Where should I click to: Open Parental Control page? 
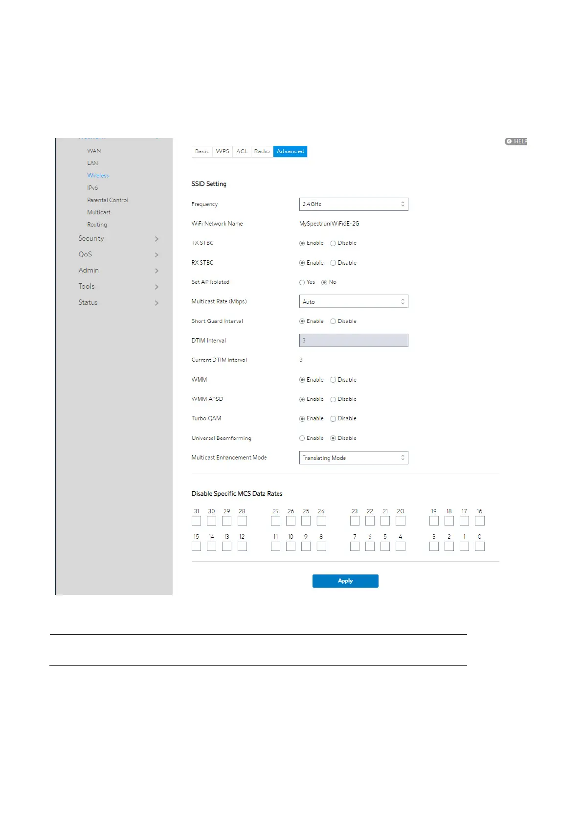(x=108, y=200)
